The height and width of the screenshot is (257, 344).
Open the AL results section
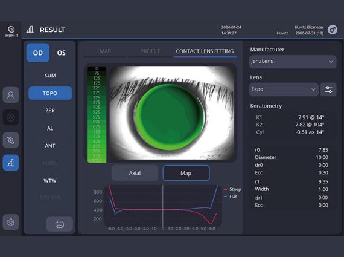[50, 128]
